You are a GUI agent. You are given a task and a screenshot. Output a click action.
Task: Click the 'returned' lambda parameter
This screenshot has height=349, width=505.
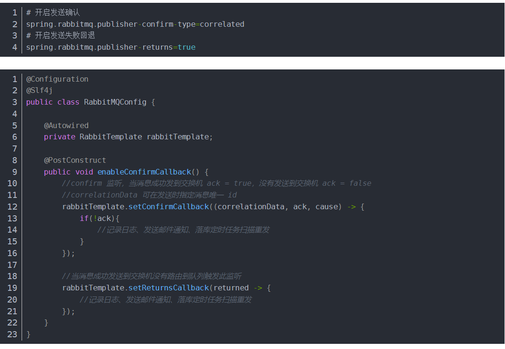coord(231,288)
